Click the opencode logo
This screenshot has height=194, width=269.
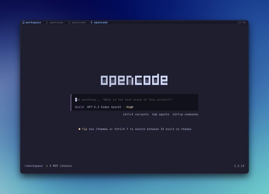[x=134, y=80]
